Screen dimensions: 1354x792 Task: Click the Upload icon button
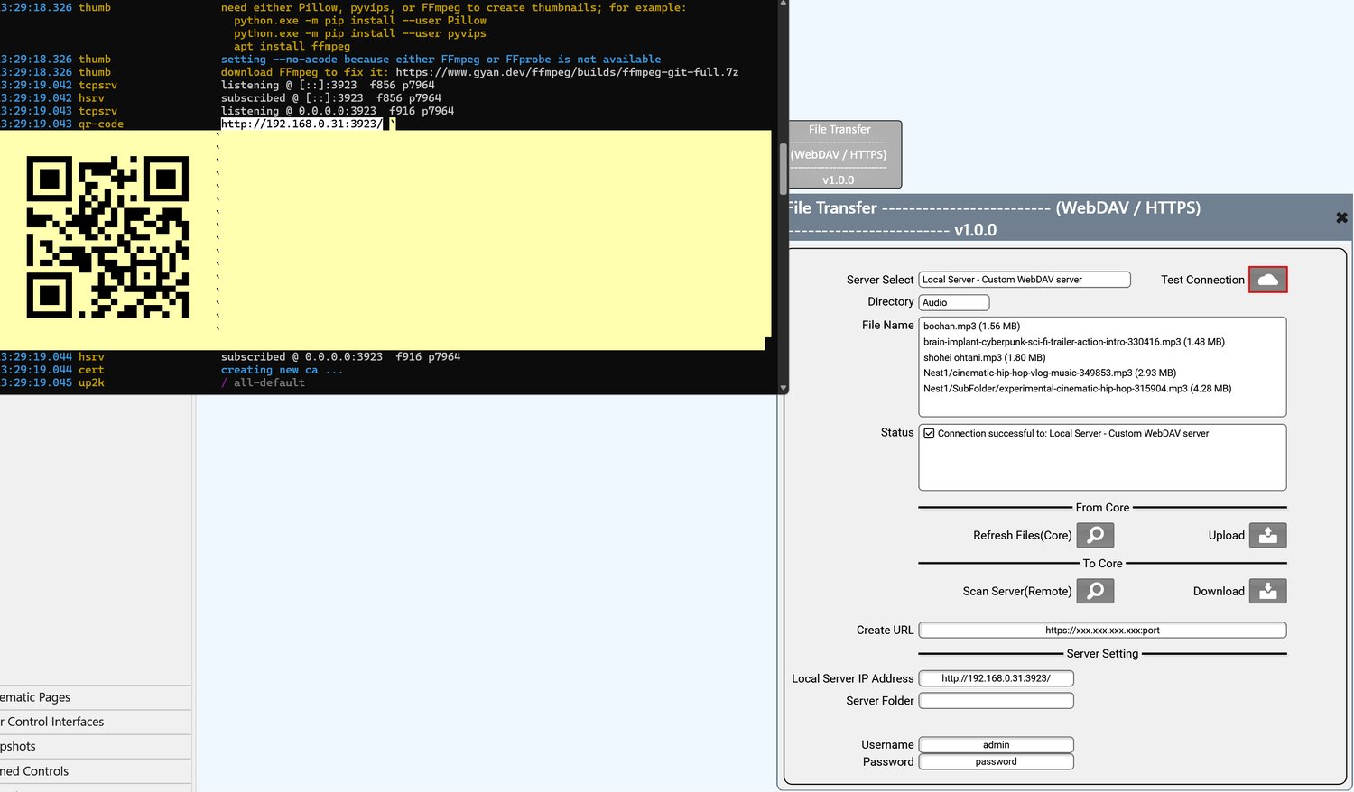[1267, 535]
